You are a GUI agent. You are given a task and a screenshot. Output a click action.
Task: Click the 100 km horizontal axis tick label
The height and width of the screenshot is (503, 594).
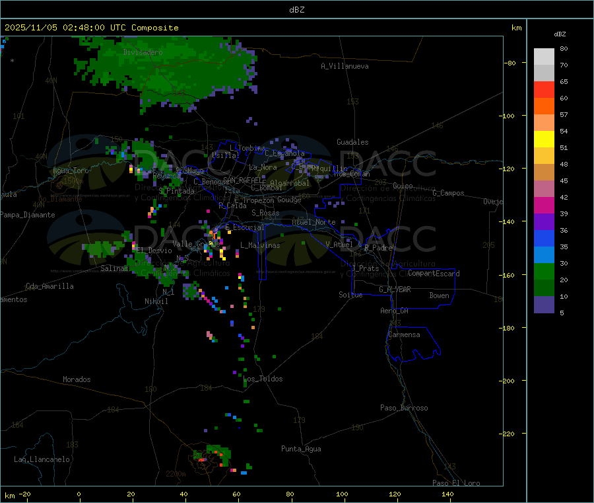click(342, 494)
